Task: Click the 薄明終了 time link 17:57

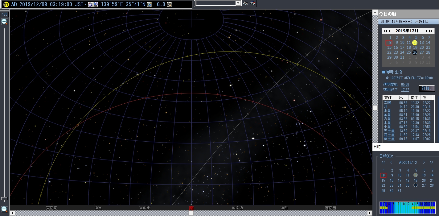Action: click(405, 90)
